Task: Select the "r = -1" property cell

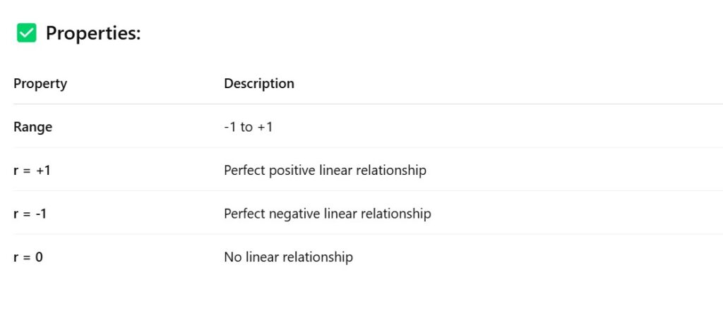Action: [30, 214]
